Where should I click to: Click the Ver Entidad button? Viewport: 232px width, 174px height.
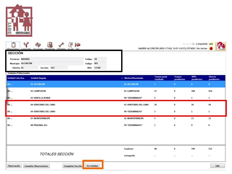click(92, 166)
